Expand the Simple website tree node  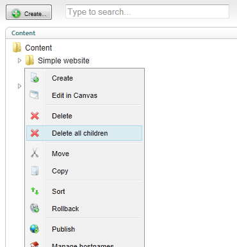coord(19,61)
